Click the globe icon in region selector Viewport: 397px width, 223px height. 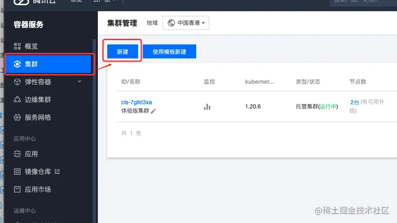click(171, 23)
